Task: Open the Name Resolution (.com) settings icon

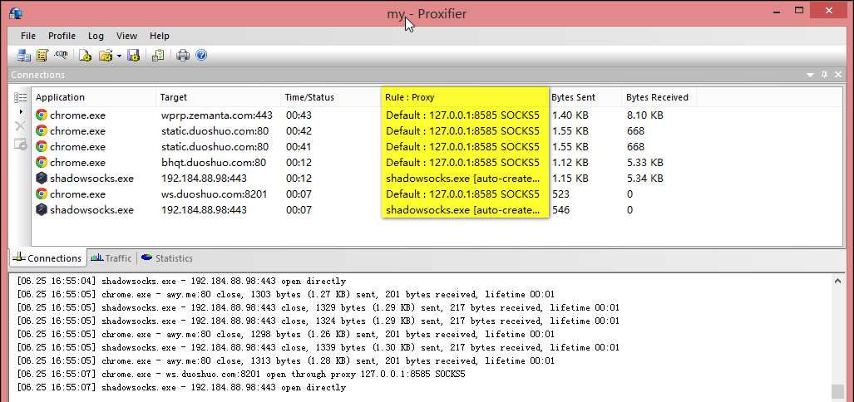Action: pyautogui.click(x=61, y=56)
